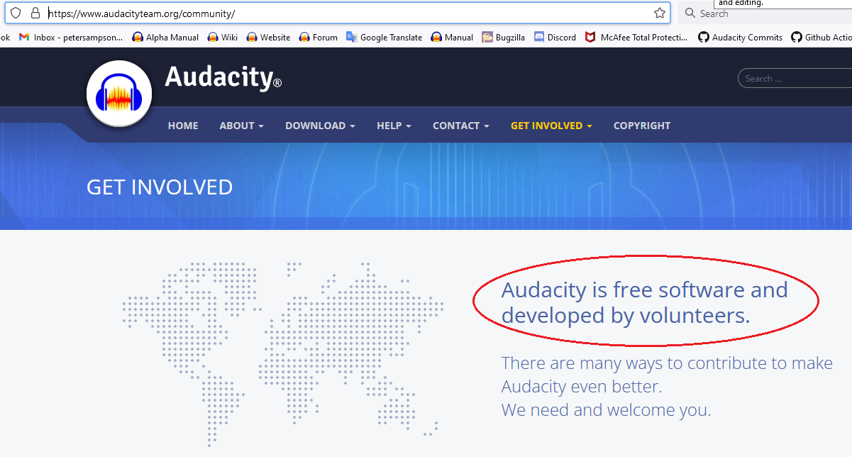
Task: Bookmark this page with star icon
Action: 660,13
